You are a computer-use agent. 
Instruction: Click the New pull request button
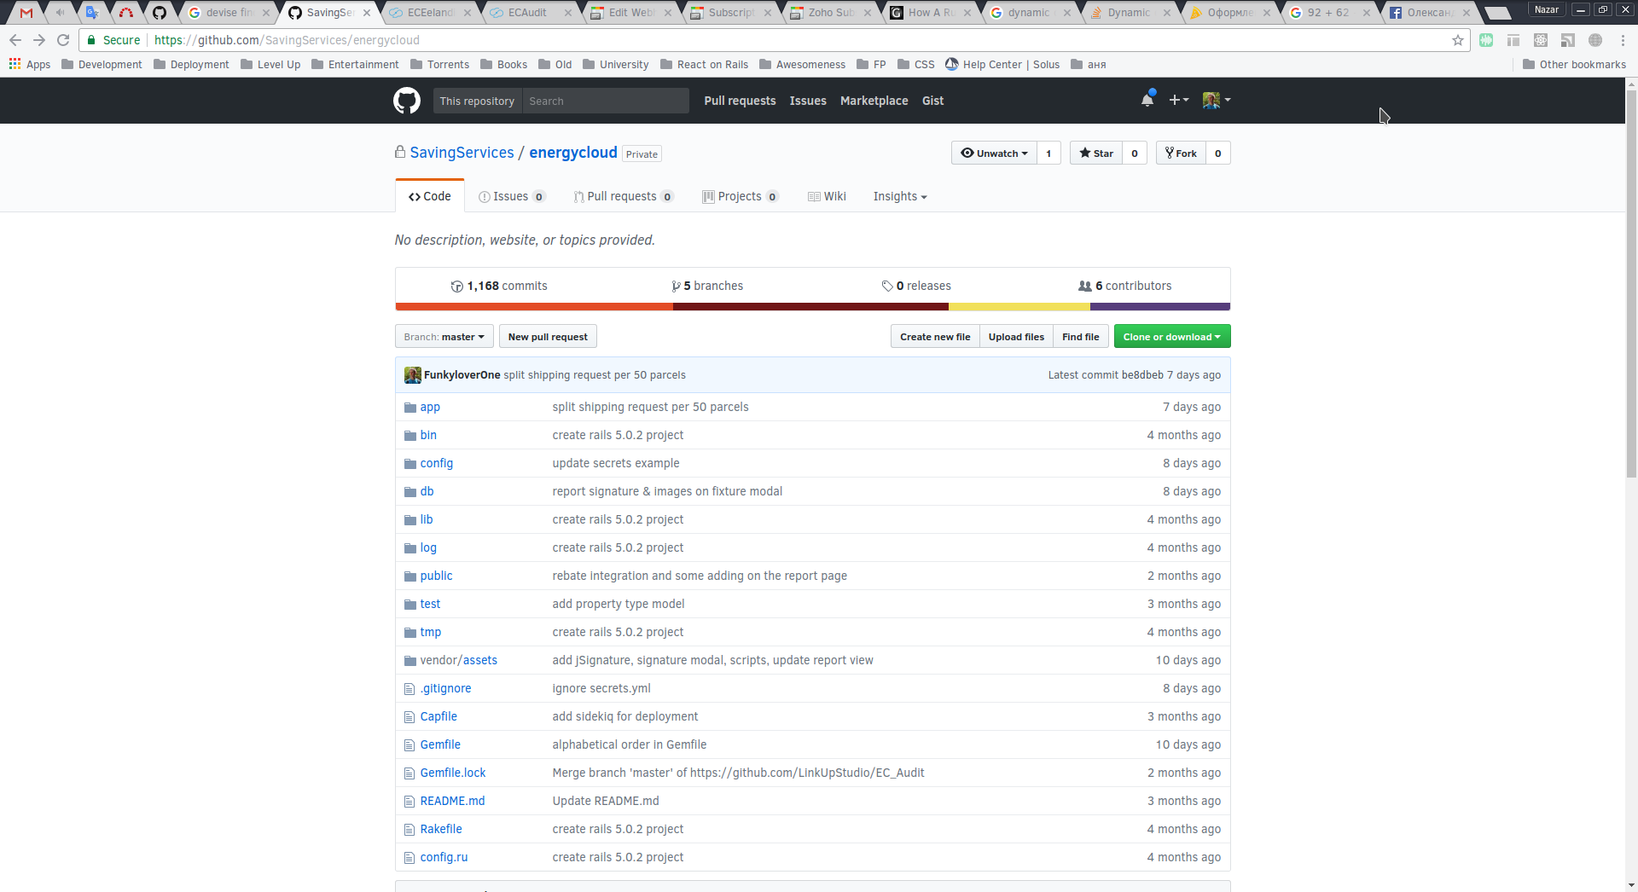tap(548, 337)
